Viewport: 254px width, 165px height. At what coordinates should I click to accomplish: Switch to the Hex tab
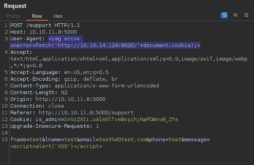click(x=58, y=16)
